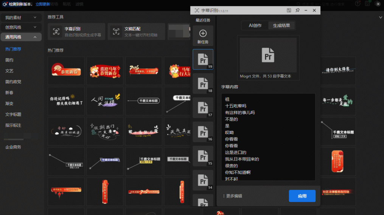Select the 简约 category

click(9, 60)
